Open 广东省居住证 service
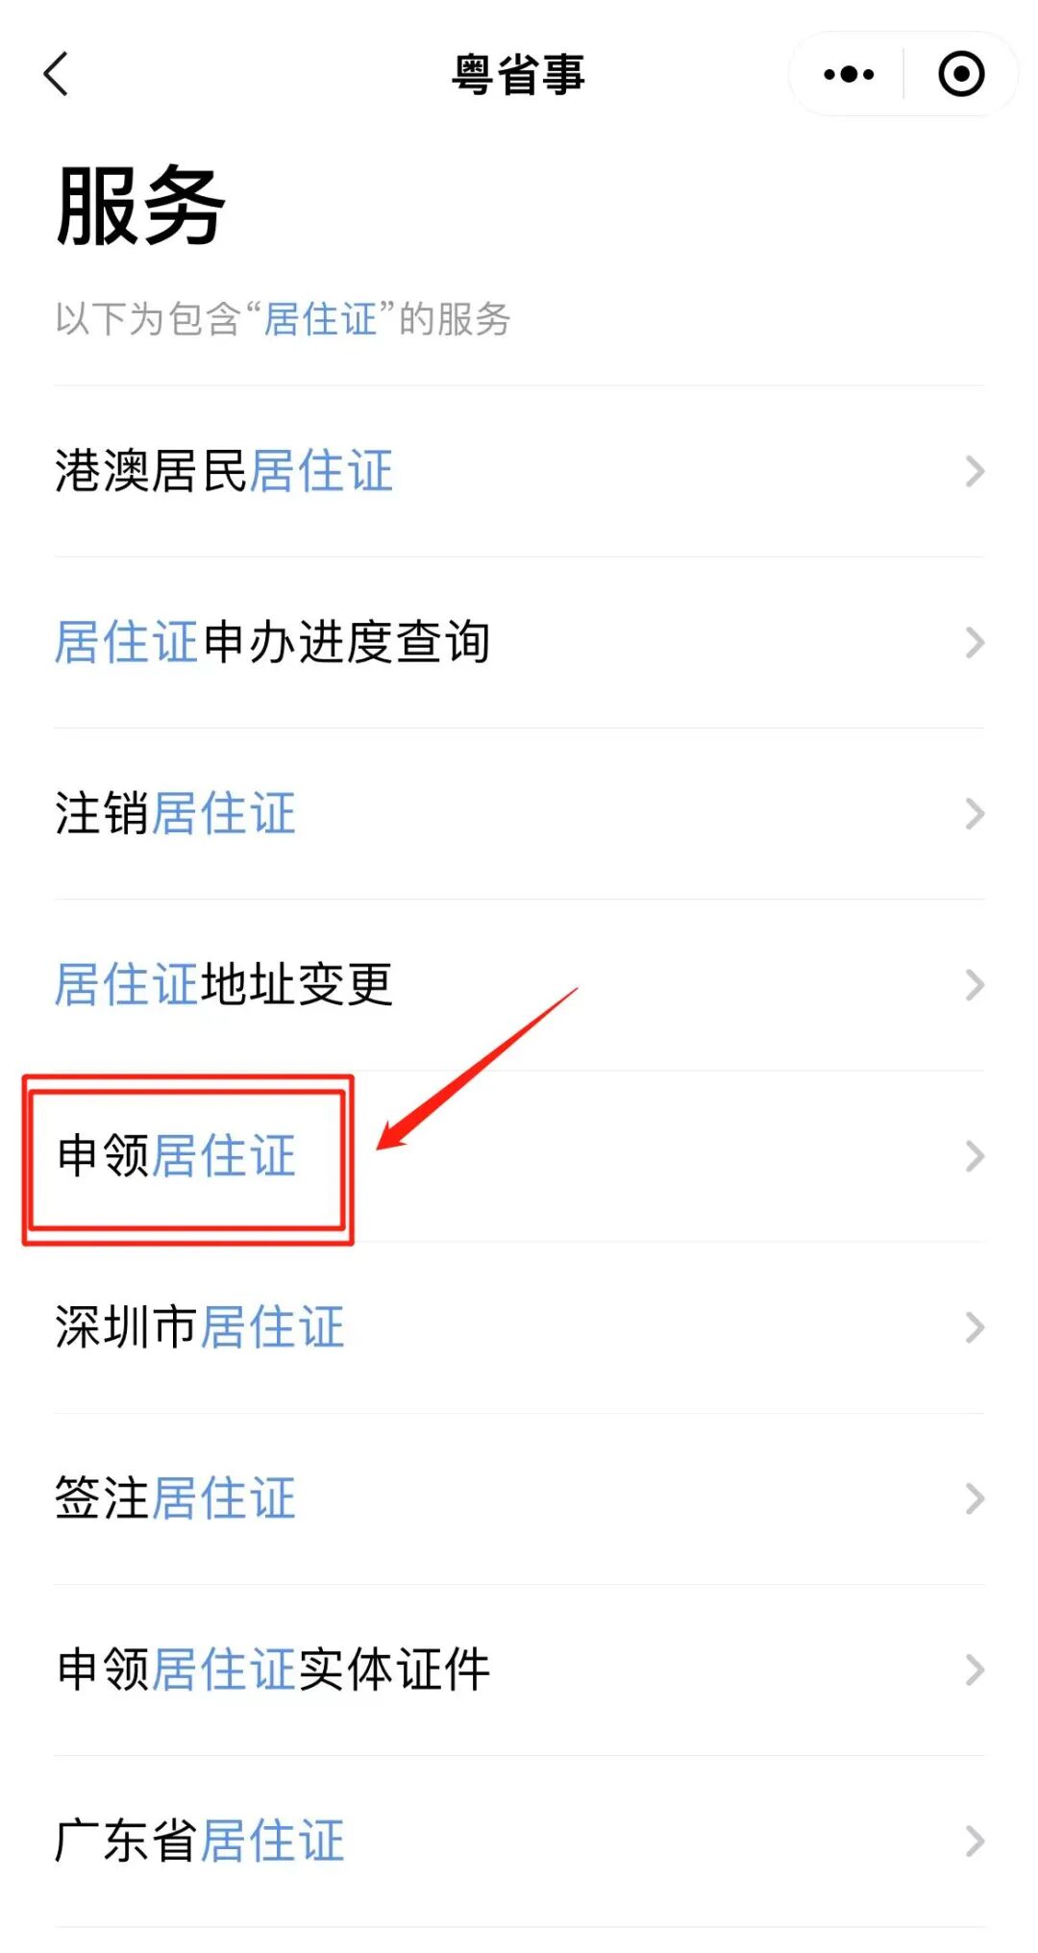 (x=519, y=1841)
